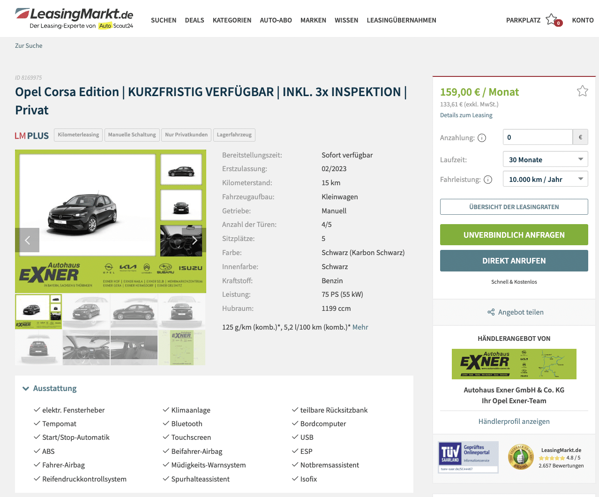Click the Tempomat equipment item
The width and height of the screenshot is (599, 497).
55,424
